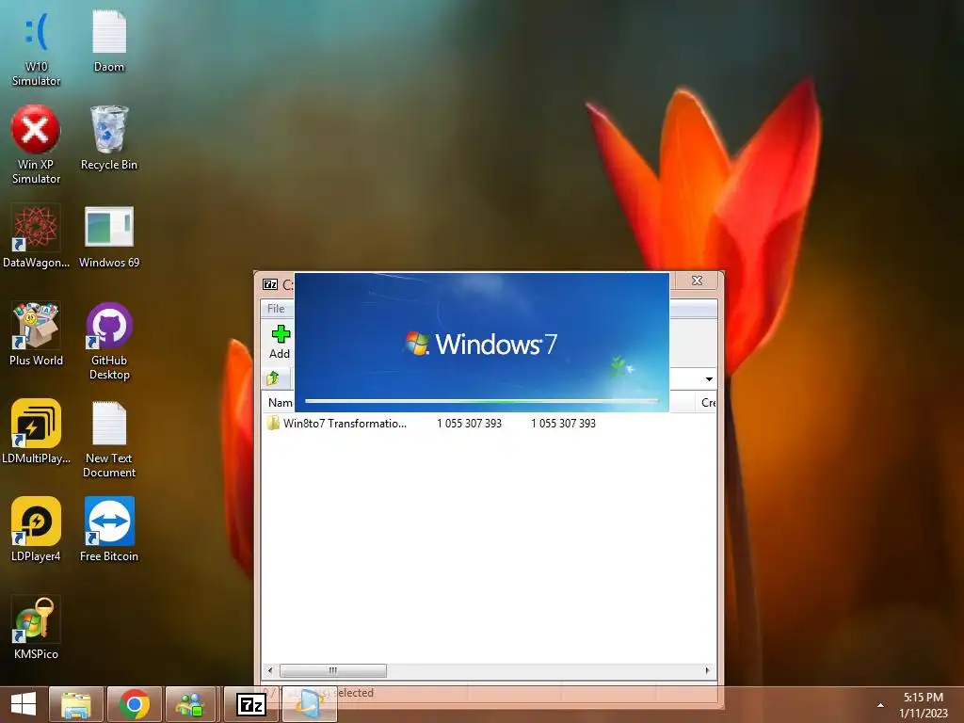Go up one folder level in 7-Zip

tap(273, 378)
